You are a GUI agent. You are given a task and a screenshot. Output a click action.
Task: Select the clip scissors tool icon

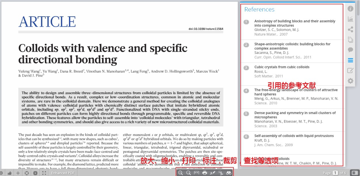point(221,173)
